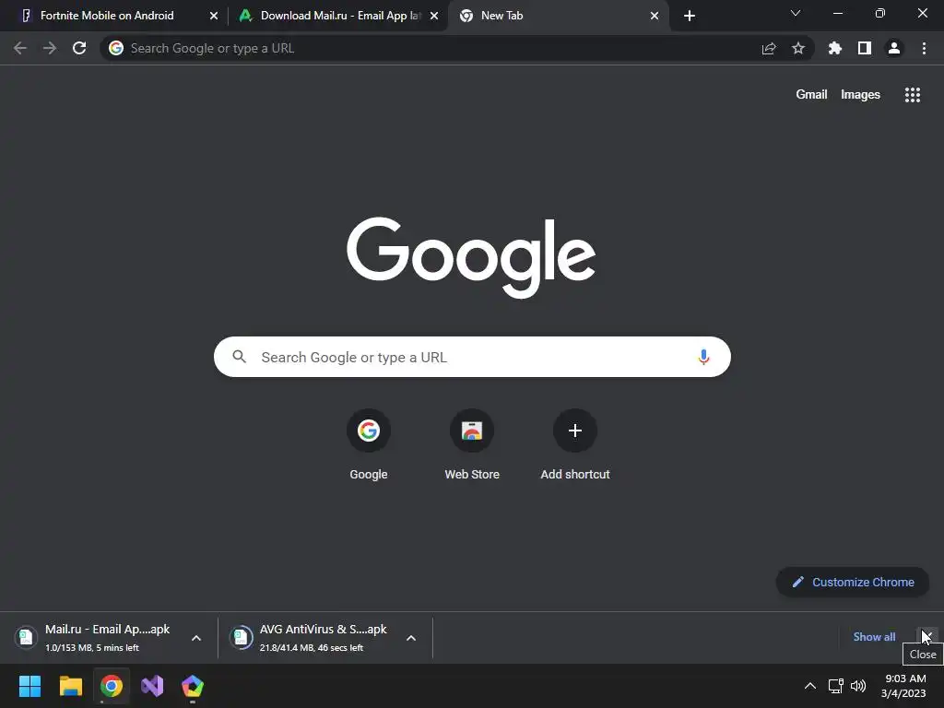Click the volume speaker icon in tray

coord(858,686)
